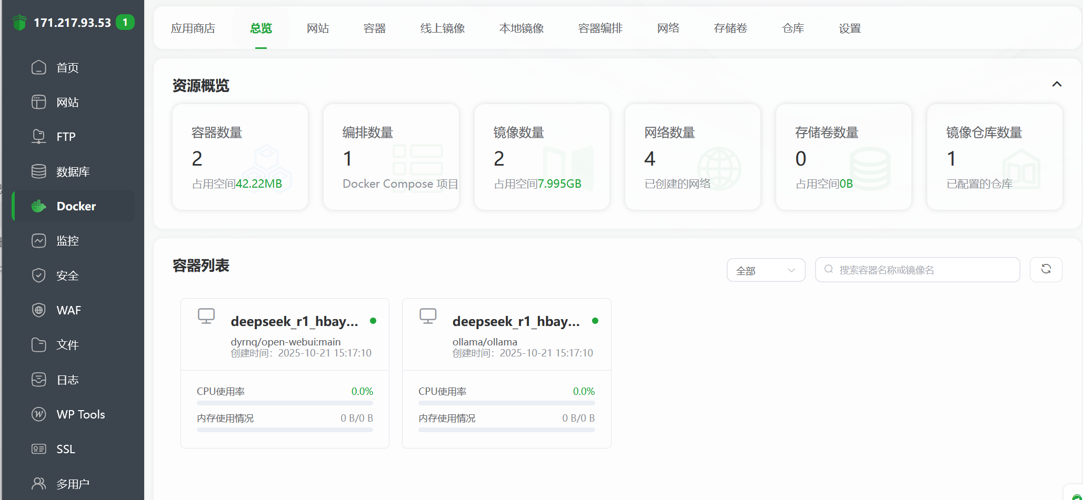This screenshot has height=500, width=1083.
Task: Click the 镜像仓库数量 overview card
Action: pyautogui.click(x=995, y=157)
